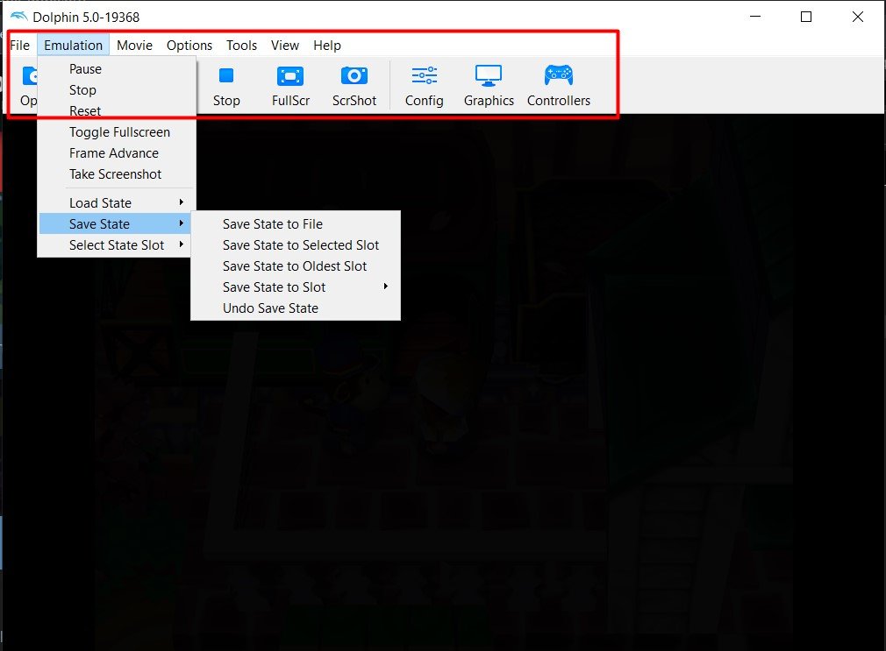Choose Save State to File

[x=296, y=224]
